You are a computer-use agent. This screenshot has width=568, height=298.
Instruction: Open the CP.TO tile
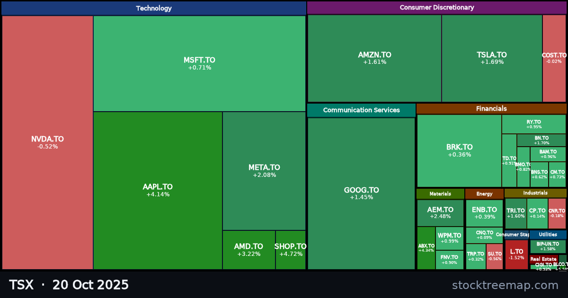[x=537, y=213]
